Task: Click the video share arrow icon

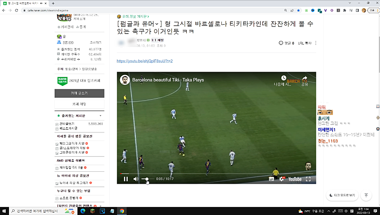Action: [304, 78]
